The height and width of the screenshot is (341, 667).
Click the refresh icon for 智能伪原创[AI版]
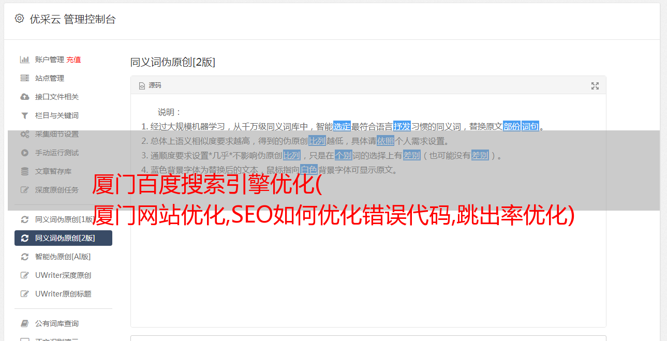coord(24,257)
